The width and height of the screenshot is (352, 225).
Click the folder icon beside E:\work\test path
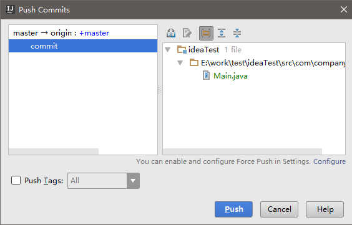click(x=194, y=62)
